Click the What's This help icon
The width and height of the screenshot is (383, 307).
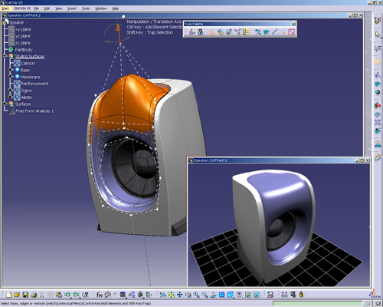coord(86,295)
